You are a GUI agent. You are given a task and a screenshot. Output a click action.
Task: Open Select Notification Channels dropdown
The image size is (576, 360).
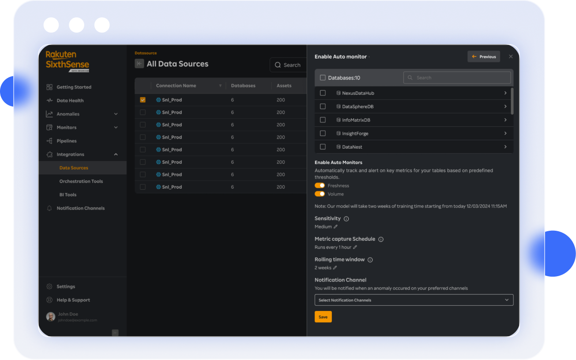pyautogui.click(x=414, y=300)
